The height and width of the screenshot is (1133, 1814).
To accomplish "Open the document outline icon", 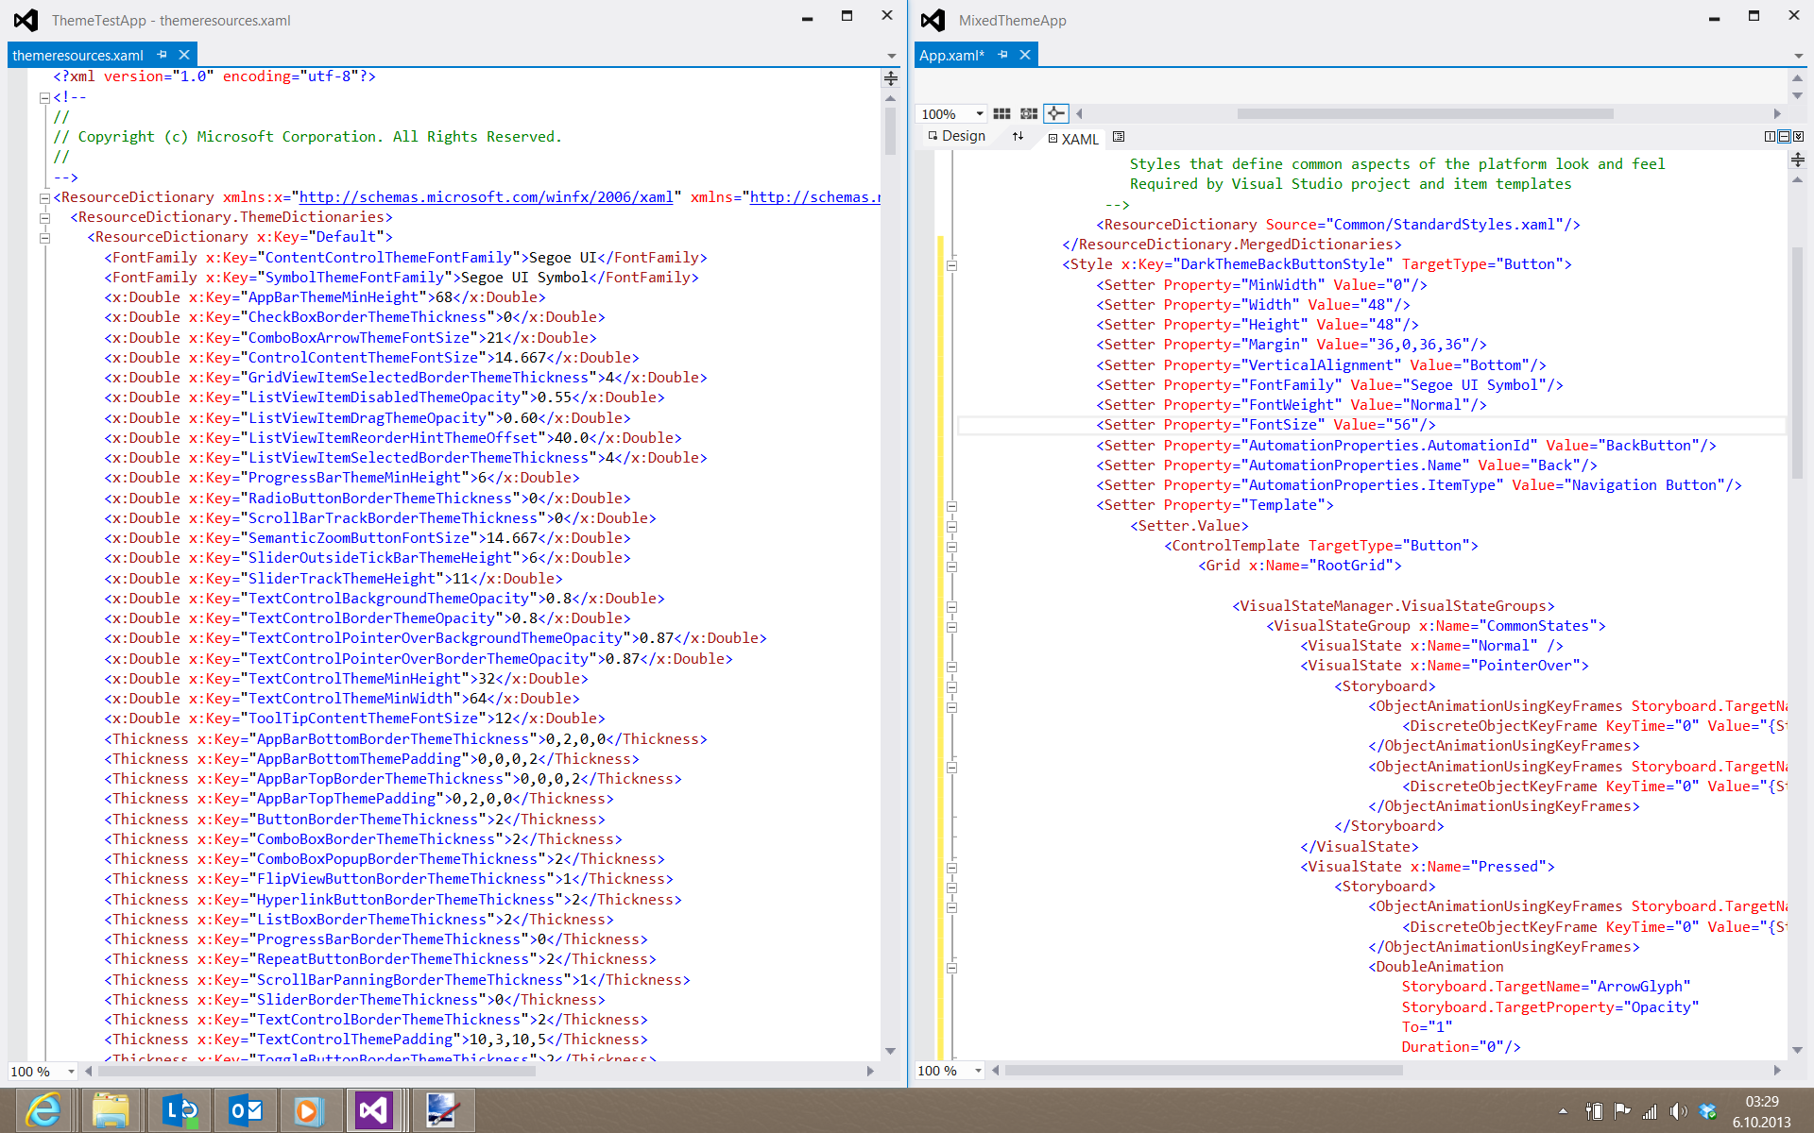I will pos(1119,137).
